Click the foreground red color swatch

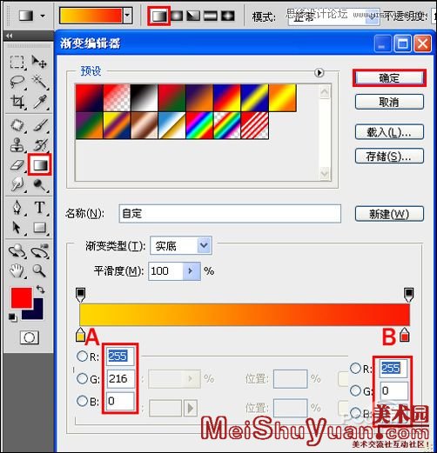coord(21,297)
